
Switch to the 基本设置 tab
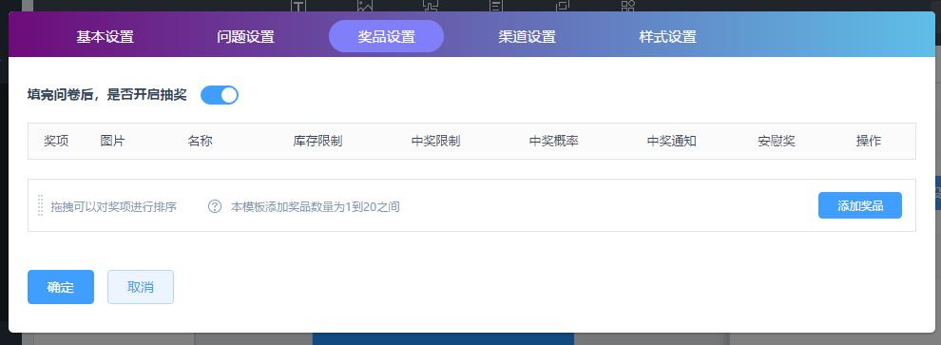coord(105,37)
